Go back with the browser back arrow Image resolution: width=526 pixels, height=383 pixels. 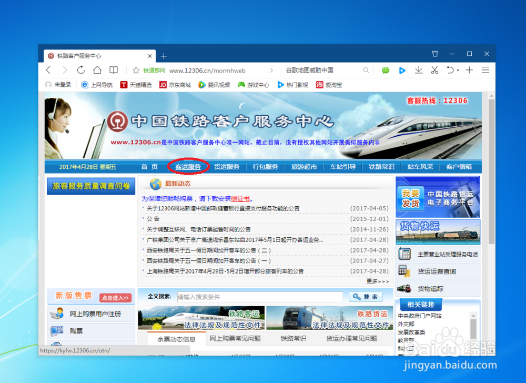pyautogui.click(x=48, y=70)
